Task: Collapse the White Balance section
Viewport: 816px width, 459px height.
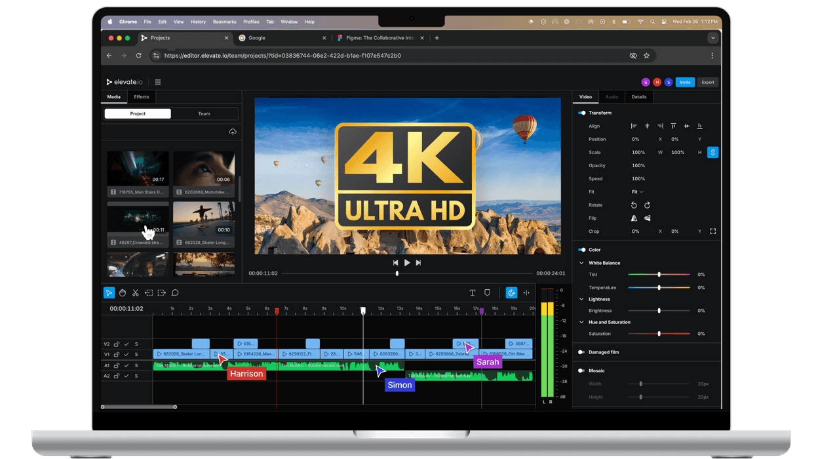Action: click(x=581, y=263)
